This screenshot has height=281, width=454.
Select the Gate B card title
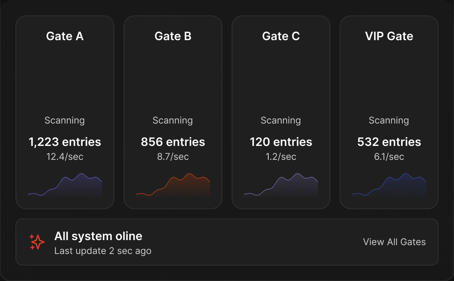point(173,36)
